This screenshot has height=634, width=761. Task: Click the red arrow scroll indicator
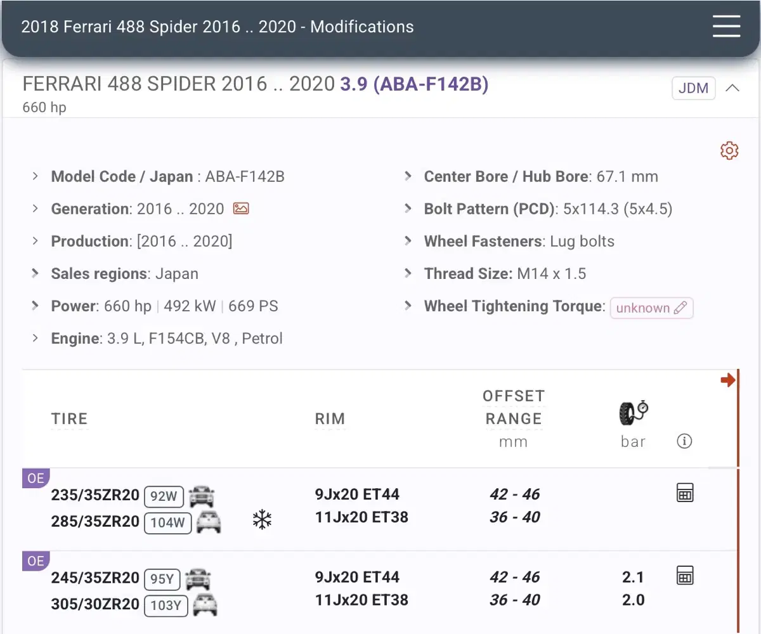728,380
